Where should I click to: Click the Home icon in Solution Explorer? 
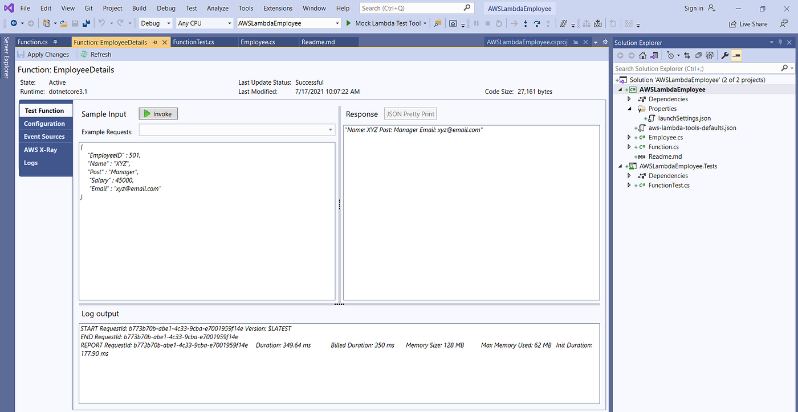click(642, 55)
